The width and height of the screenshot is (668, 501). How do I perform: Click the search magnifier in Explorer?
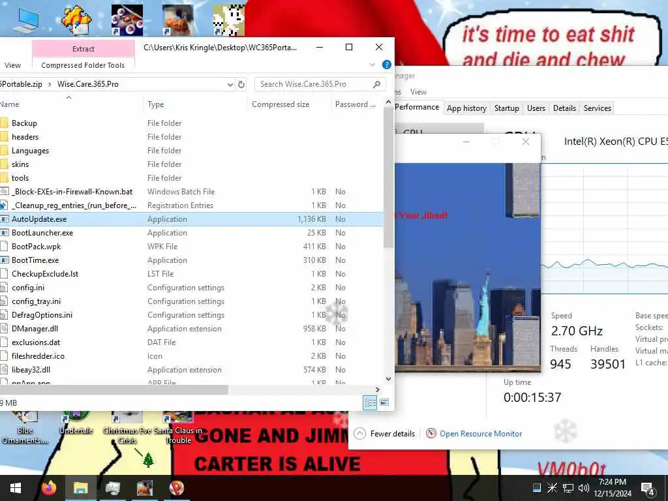(x=376, y=84)
